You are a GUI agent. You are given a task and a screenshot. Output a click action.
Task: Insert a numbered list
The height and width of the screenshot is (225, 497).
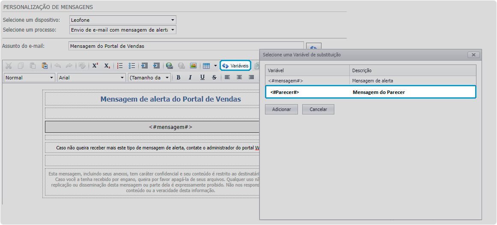coord(120,66)
